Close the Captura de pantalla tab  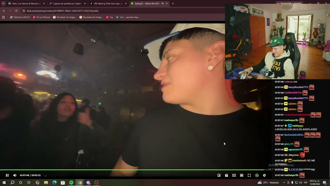click(85, 4)
